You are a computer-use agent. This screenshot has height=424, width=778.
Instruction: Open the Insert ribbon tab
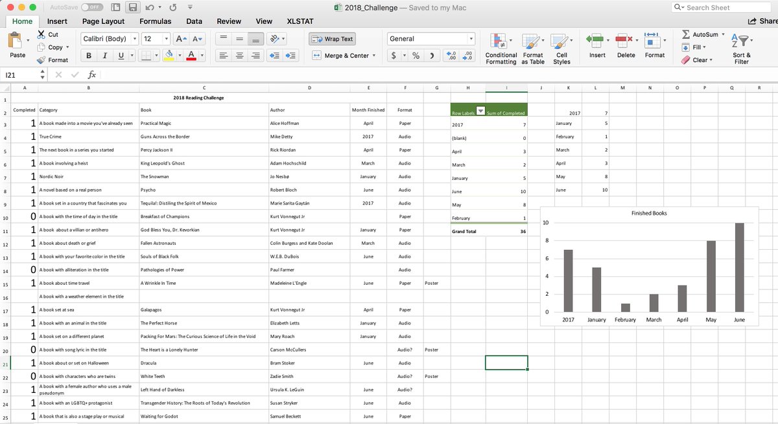click(57, 21)
